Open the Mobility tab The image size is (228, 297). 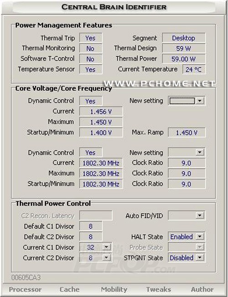click(114, 289)
